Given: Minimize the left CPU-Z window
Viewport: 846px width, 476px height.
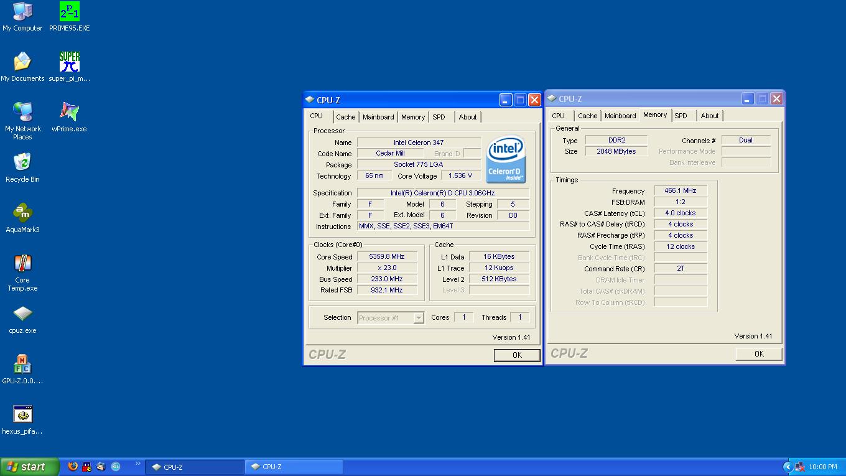Looking at the screenshot, I should tap(506, 100).
